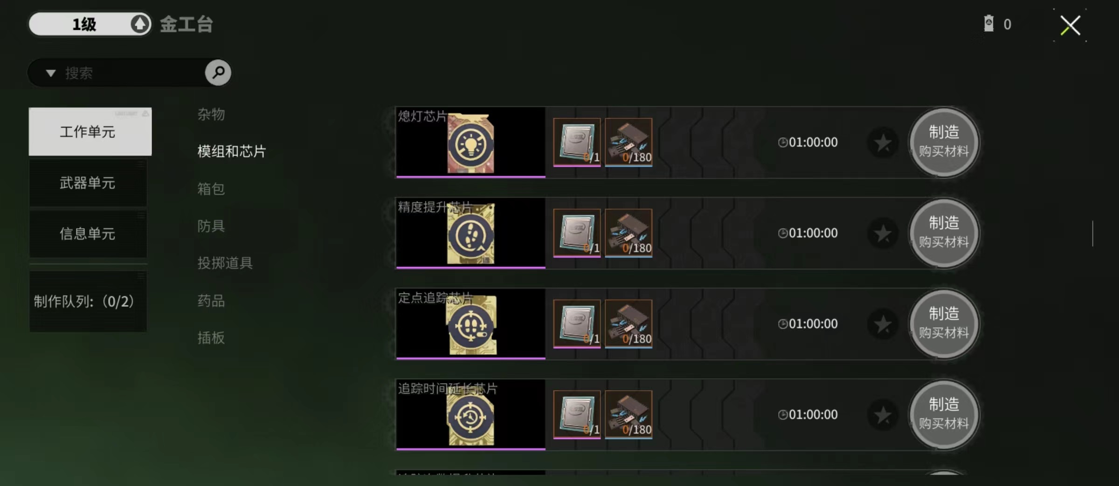
Task: Toggle favorite star for 熄灯芯片
Action: tap(883, 142)
